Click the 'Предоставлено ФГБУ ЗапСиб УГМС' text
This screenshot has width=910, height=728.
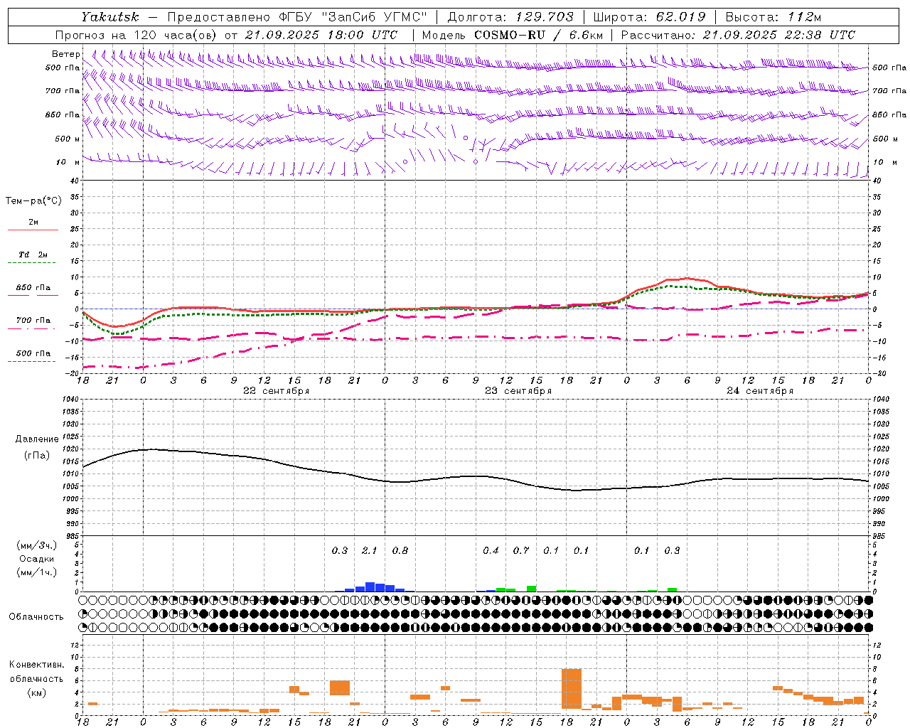tap(296, 17)
